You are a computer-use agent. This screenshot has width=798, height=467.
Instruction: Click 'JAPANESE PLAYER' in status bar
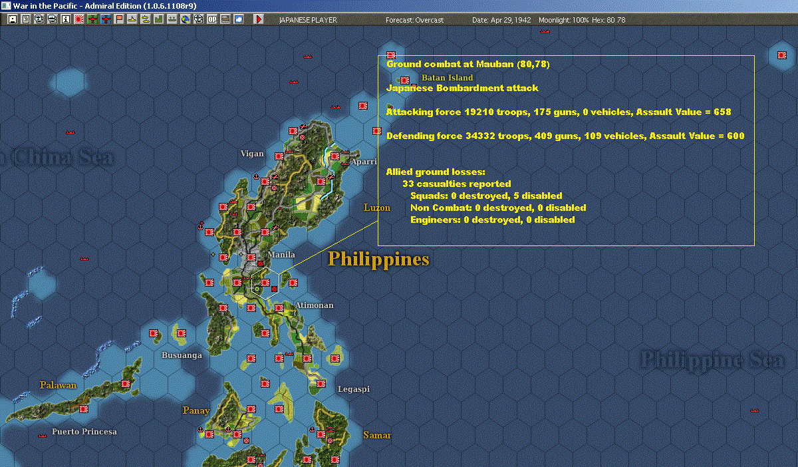tap(308, 20)
